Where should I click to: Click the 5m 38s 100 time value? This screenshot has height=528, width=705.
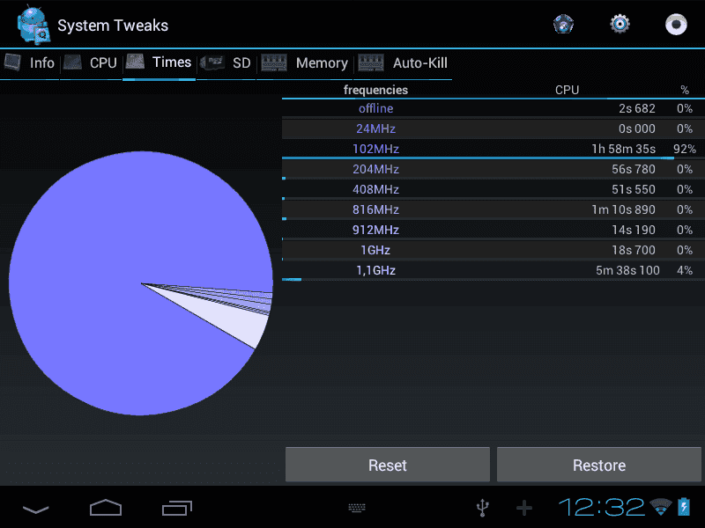pyautogui.click(x=627, y=270)
